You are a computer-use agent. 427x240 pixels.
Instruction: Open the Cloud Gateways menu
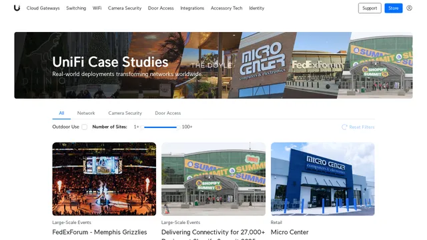pyautogui.click(x=43, y=8)
